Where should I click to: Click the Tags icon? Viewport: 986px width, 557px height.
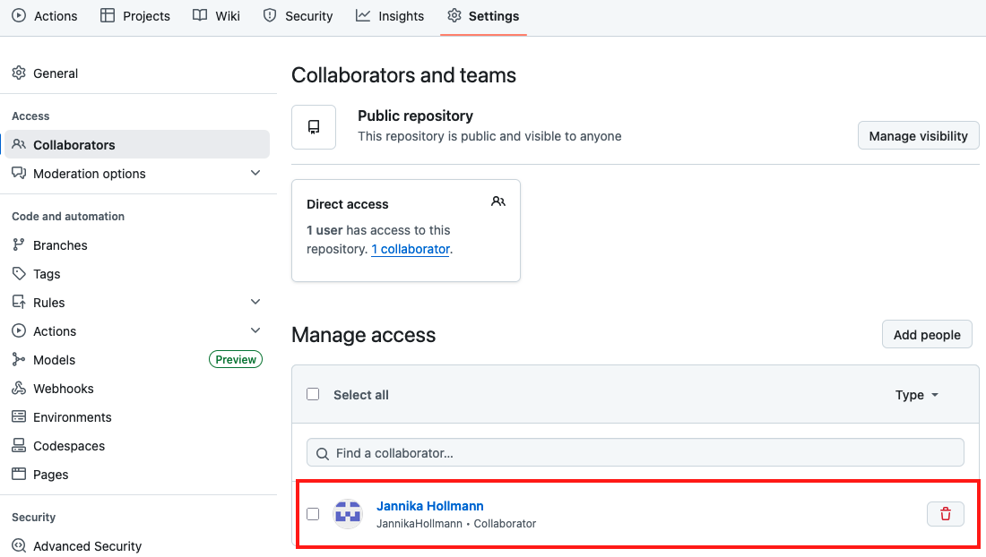coord(19,273)
